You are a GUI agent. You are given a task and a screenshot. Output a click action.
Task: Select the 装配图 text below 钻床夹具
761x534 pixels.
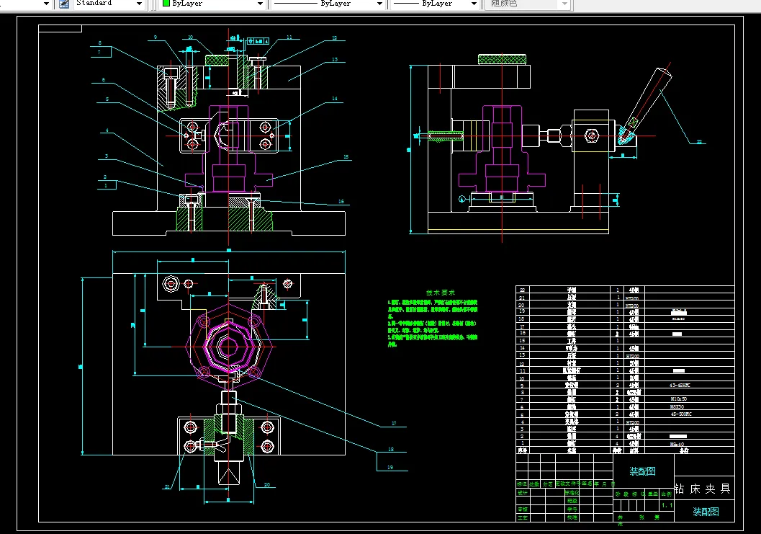[706, 512]
